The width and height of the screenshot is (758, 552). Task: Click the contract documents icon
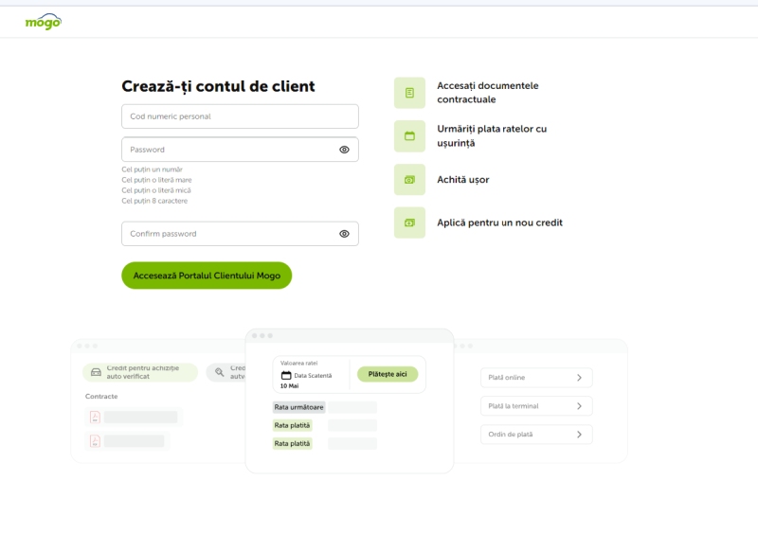tap(409, 93)
